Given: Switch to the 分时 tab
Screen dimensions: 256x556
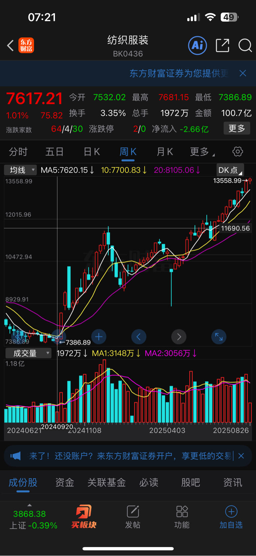Looking at the screenshot, I should point(18,152).
